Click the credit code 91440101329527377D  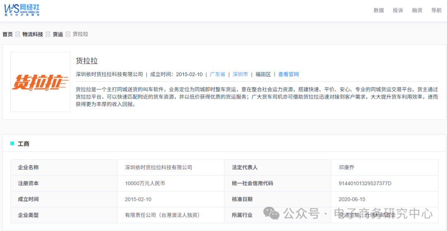(x=365, y=183)
